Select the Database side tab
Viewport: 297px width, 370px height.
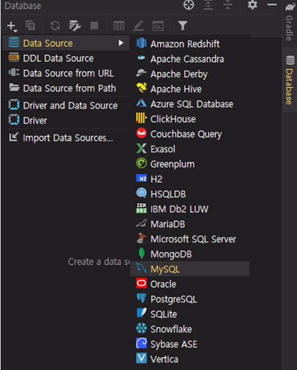point(290,80)
